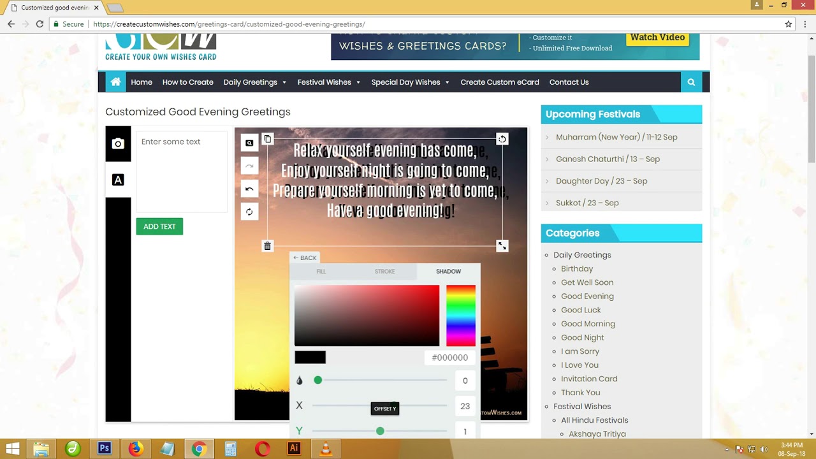Open the Good Morning category link

pos(588,323)
